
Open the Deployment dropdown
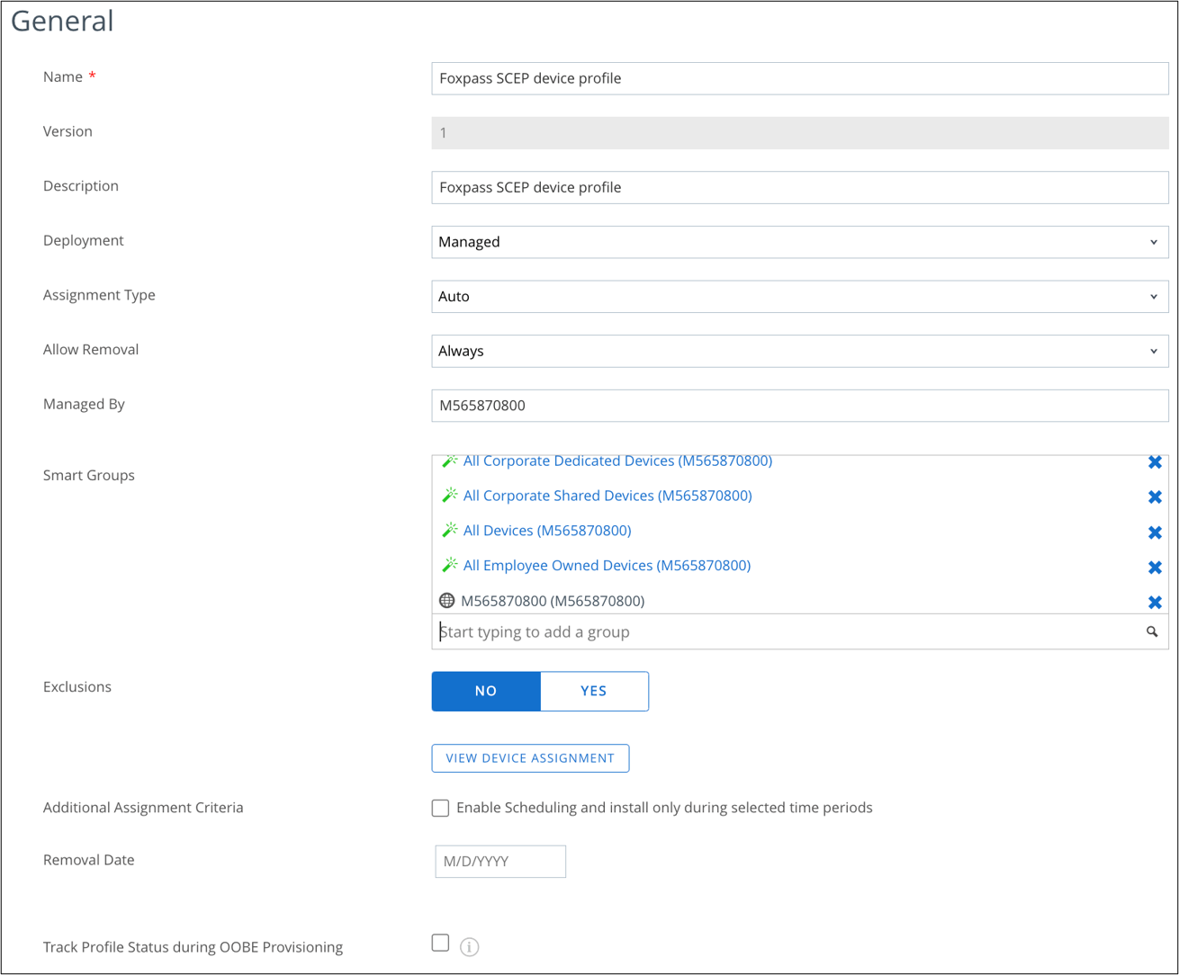pos(799,242)
